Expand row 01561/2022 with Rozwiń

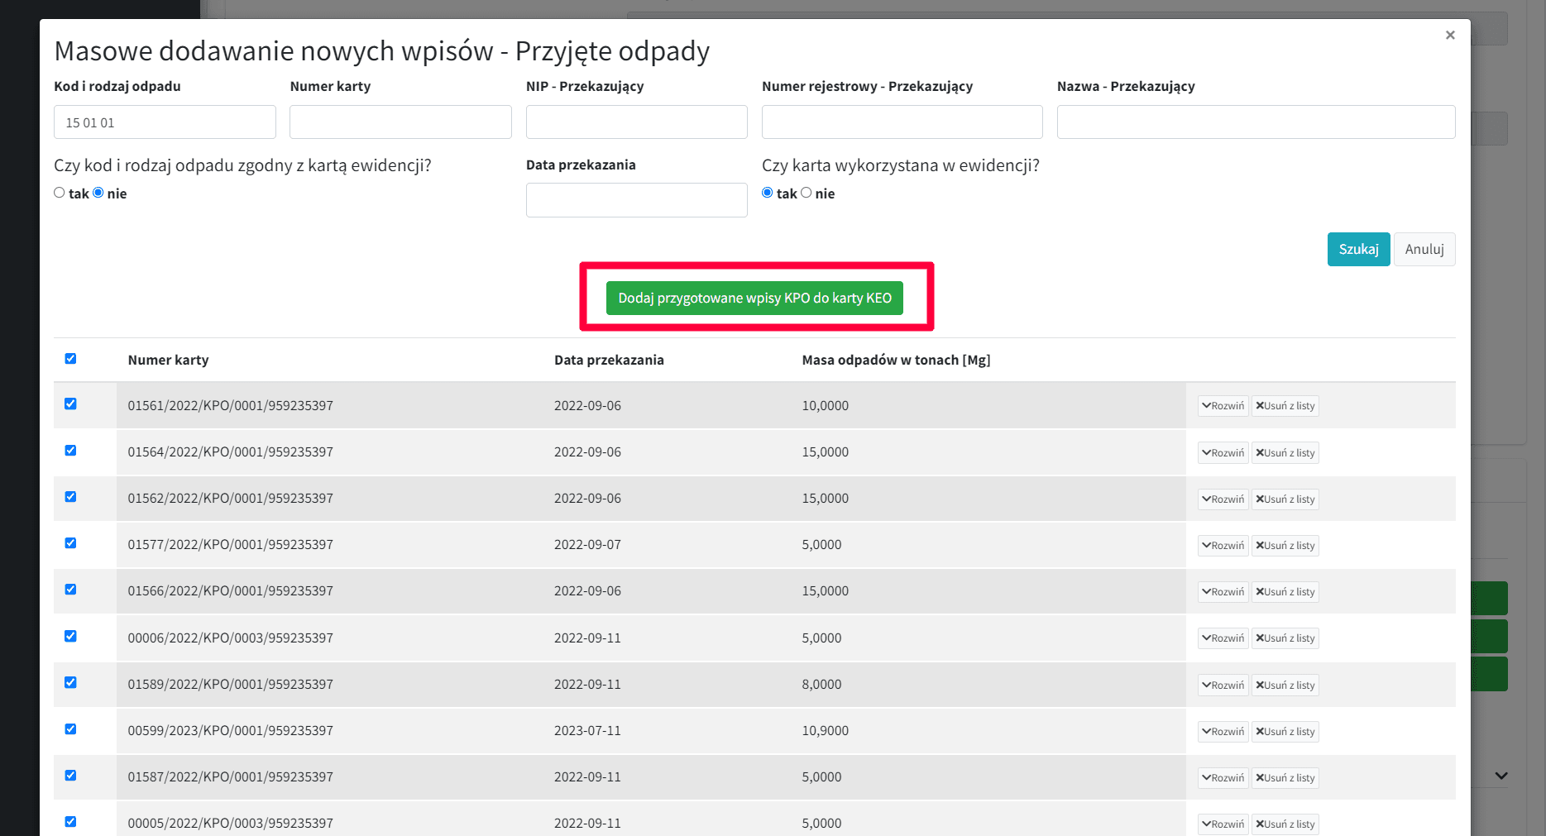1223,406
